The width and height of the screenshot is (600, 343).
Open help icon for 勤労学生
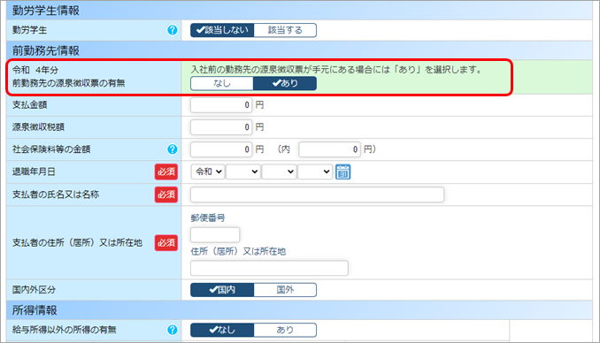(173, 30)
